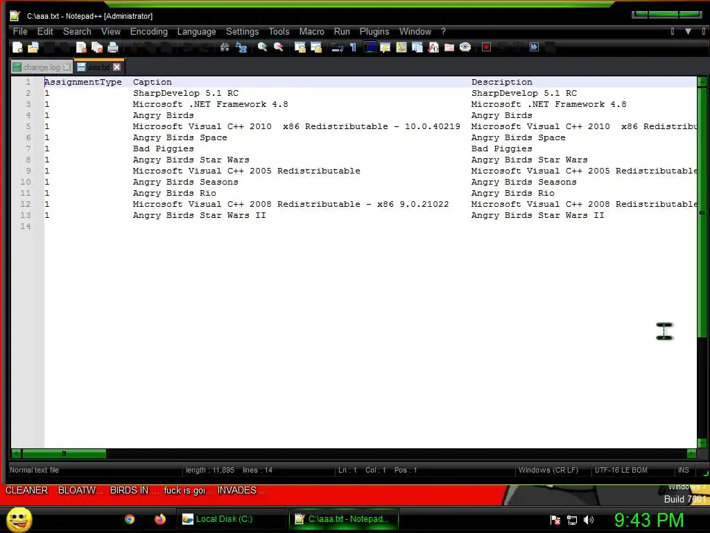Viewport: 710px width, 533px height.
Task: Run macro multiple times icon
Action: pyautogui.click(x=535, y=47)
